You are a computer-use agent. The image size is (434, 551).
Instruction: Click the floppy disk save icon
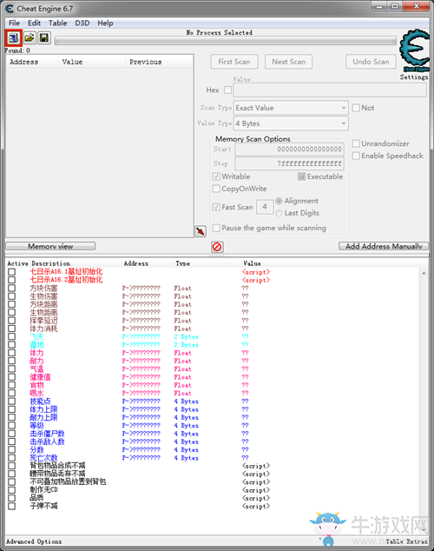click(x=44, y=37)
